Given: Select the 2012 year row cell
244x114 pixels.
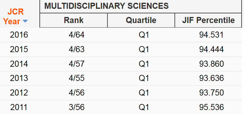Looking at the screenshot, I should pos(19,93).
